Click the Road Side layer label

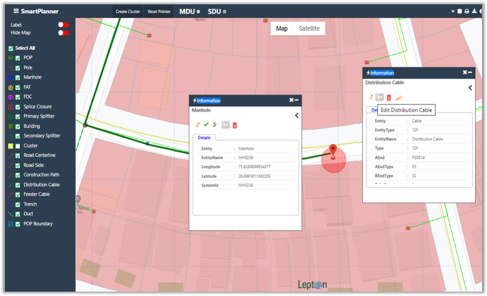[x=34, y=165]
